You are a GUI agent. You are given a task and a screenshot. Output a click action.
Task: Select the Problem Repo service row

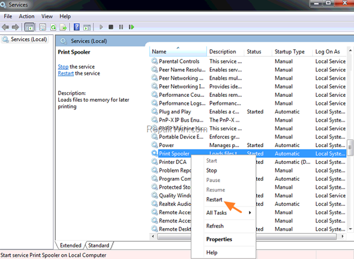point(248,170)
